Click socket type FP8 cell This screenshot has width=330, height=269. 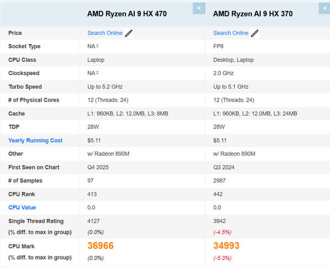pyautogui.click(x=218, y=46)
